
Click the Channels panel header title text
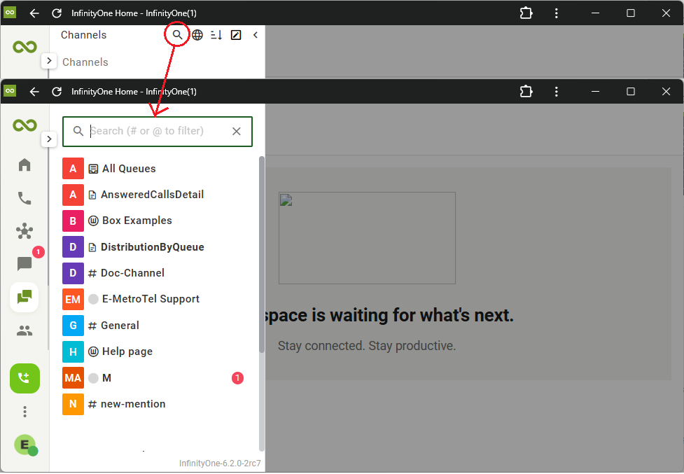[83, 35]
